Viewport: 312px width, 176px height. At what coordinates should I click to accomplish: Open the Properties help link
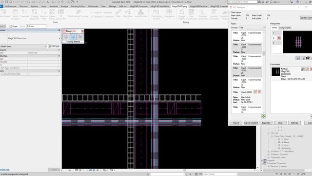(4, 170)
